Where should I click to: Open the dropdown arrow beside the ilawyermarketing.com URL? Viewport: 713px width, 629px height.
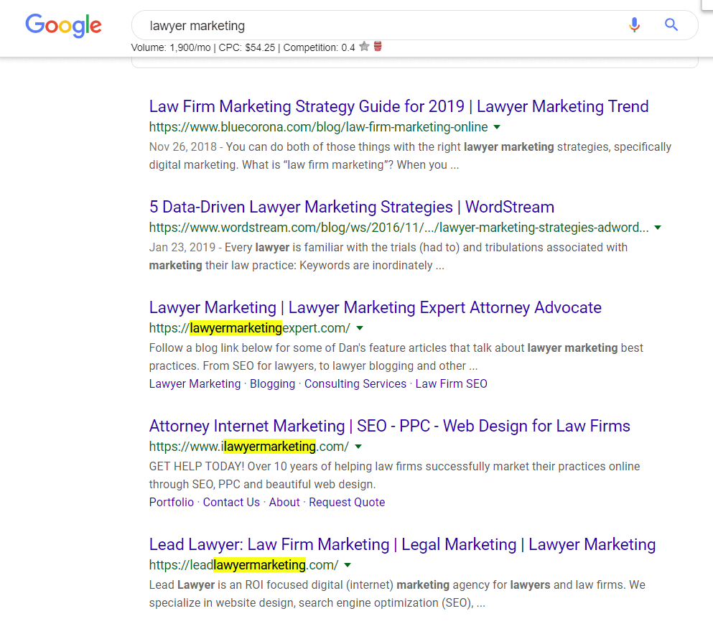tap(358, 447)
